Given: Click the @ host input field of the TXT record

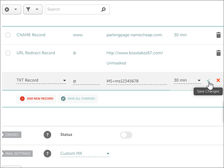Looking at the screenshot, I should pos(86,80).
